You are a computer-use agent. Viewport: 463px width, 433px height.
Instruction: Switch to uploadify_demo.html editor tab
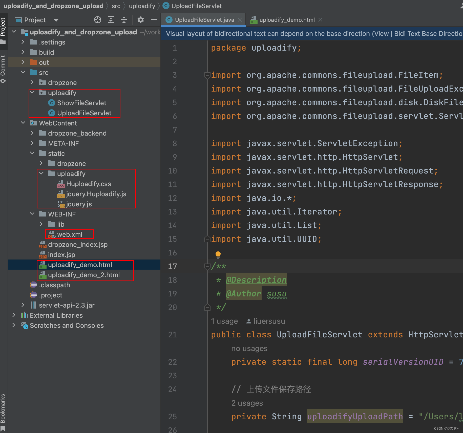click(x=287, y=20)
